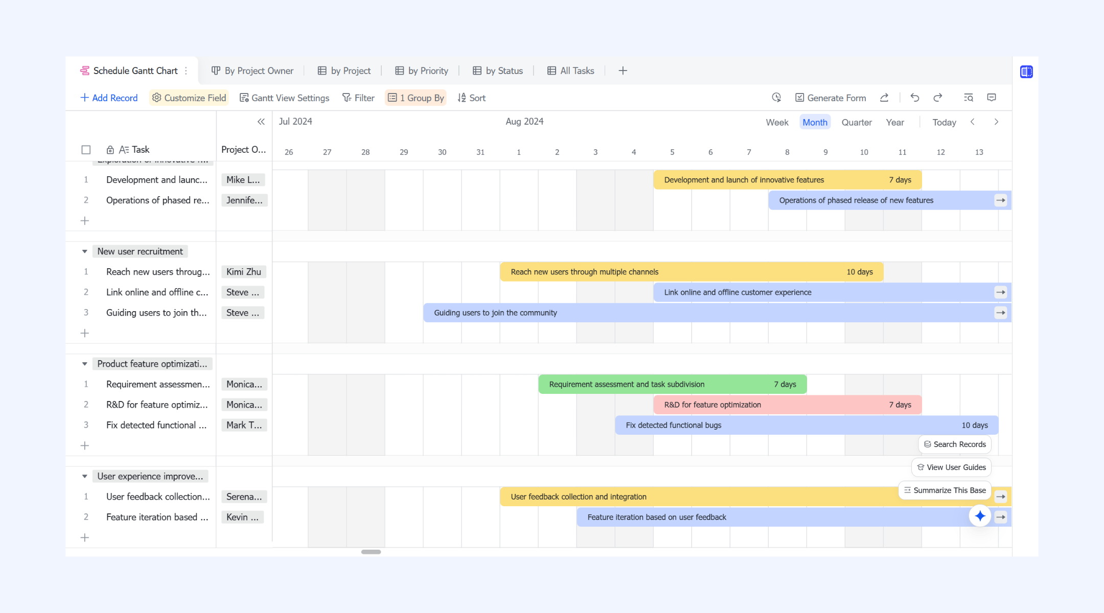1104x613 pixels.
Task: Collapse the Product feature optimization group
Action: click(x=85, y=364)
